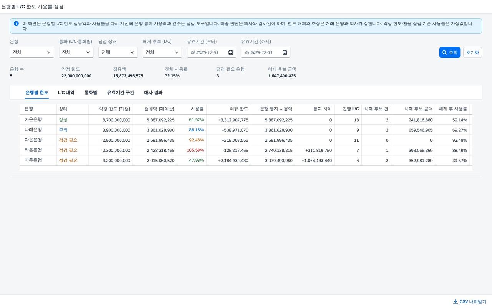Image resolution: width=492 pixels, height=308 pixels.
Task: Click the 유효기간 (부터) date field
Action: (x=211, y=52)
